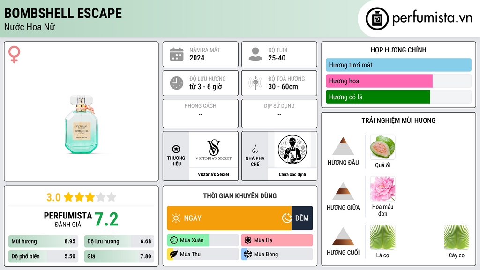Click the 3.0 star rating number
This screenshot has width=480, height=270.
53,197
